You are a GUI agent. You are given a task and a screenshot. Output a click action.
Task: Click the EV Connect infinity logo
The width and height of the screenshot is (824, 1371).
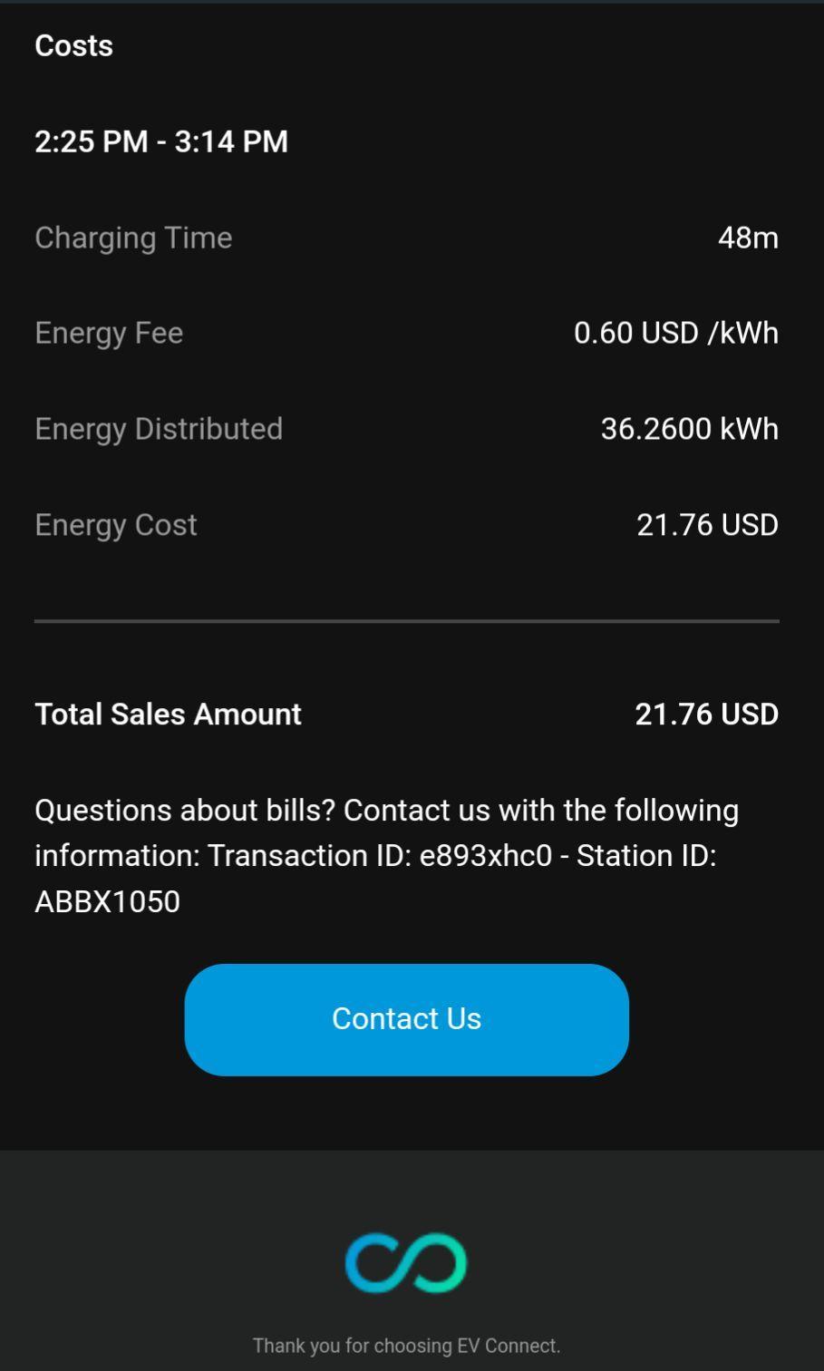point(406,1262)
